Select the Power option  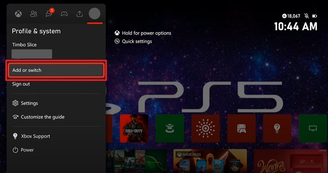point(23,150)
